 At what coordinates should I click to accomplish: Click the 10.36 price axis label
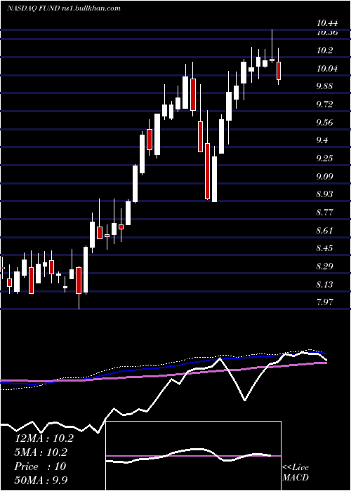click(x=327, y=32)
